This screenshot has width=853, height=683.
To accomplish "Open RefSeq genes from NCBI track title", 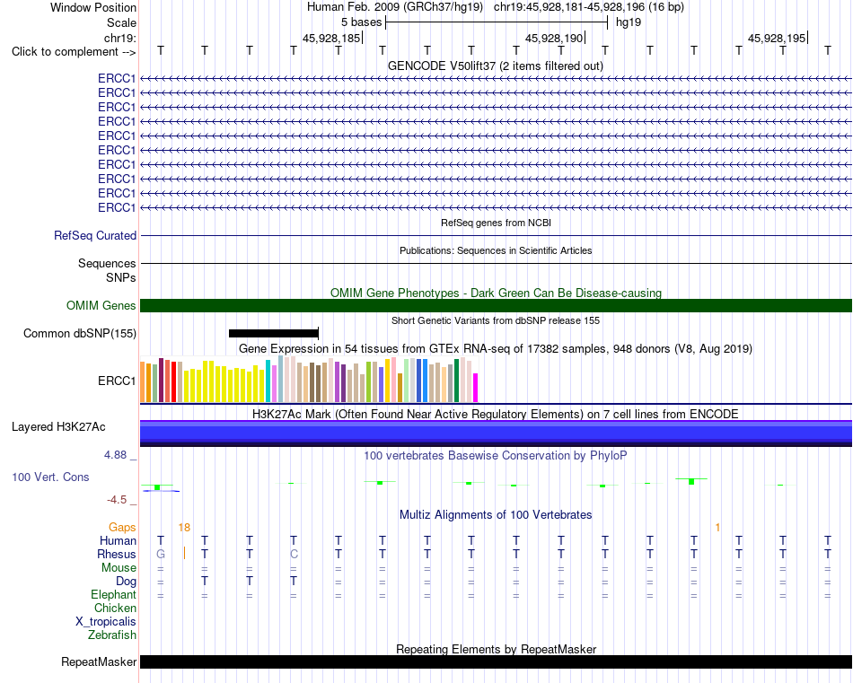I will click(496, 223).
